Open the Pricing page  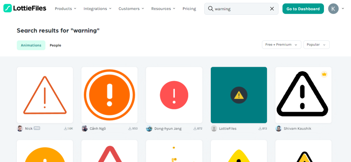click(189, 9)
